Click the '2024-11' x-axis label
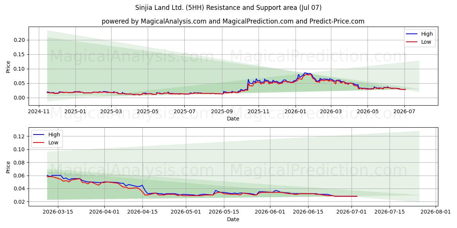Viewport: 457px width, 228px height. [39, 111]
